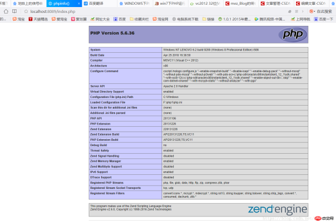Click the Zend Engine logo
The width and height of the screenshot is (336, 223).
point(277,210)
